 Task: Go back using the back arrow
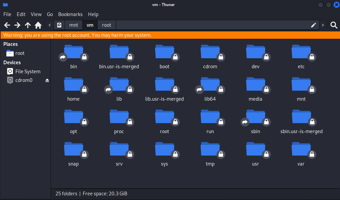pos(7,25)
